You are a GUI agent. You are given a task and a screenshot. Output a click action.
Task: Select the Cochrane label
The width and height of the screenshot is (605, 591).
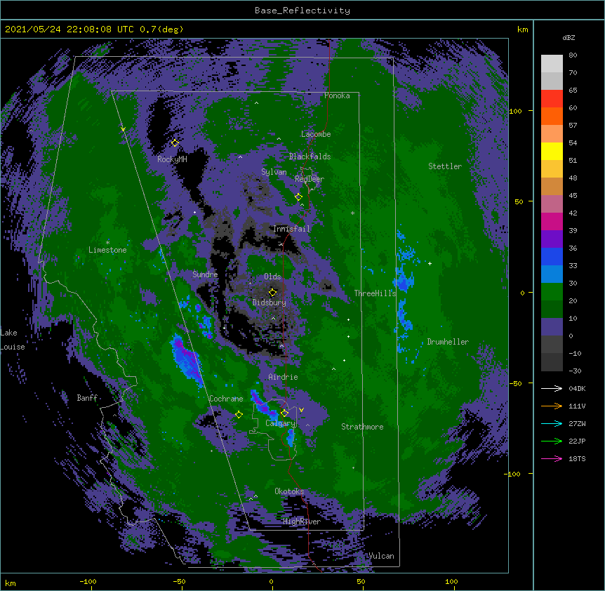click(x=226, y=399)
